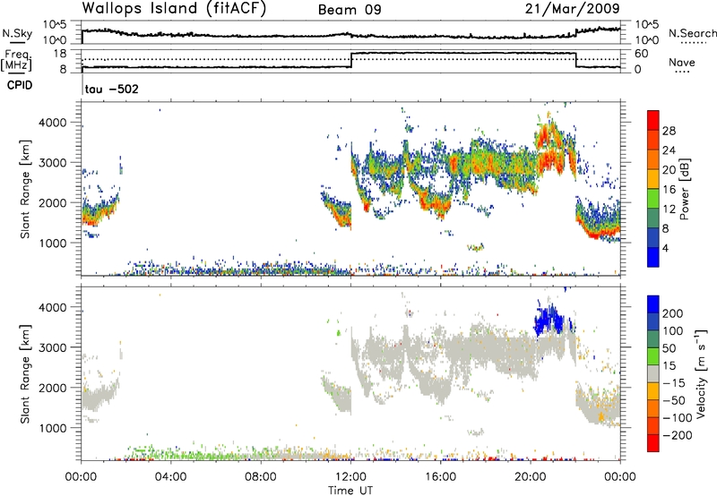This screenshot has height=496, width=717.
Task: Select the '04:00' time tick label
Action: pos(170,477)
